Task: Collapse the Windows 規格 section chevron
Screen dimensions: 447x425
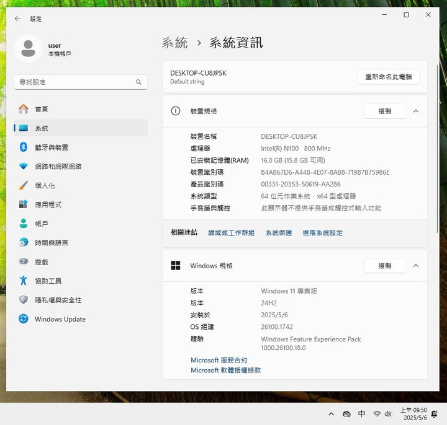Action: [416, 266]
